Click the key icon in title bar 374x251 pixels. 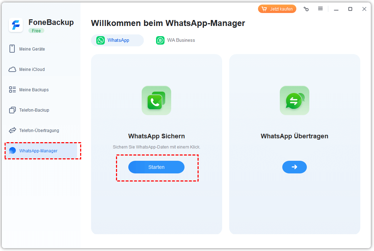306,9
